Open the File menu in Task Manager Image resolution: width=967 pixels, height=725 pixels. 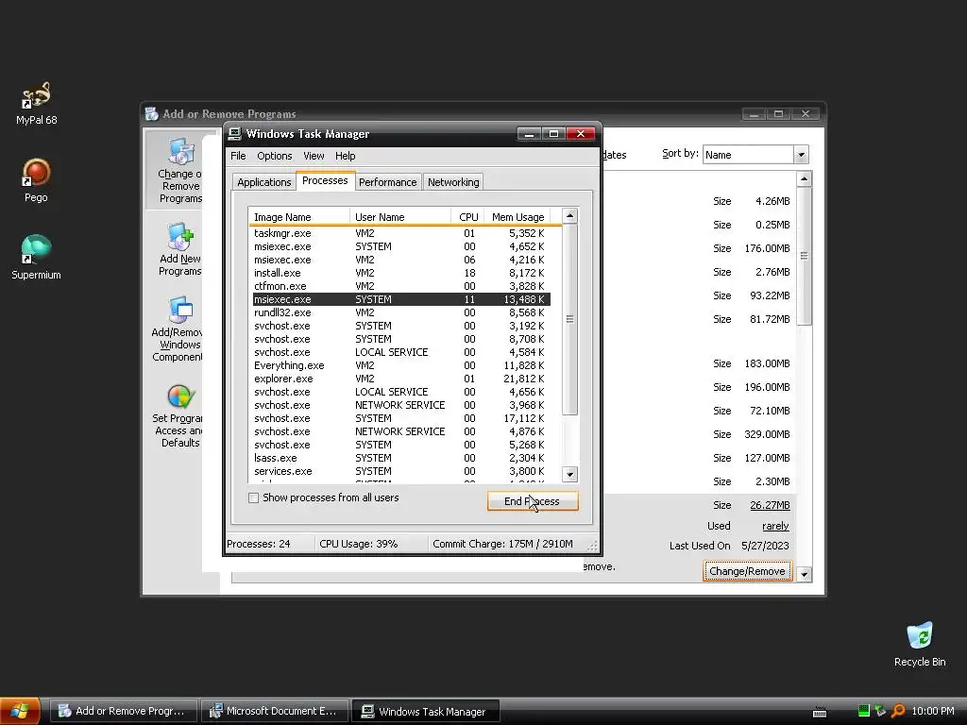point(238,156)
